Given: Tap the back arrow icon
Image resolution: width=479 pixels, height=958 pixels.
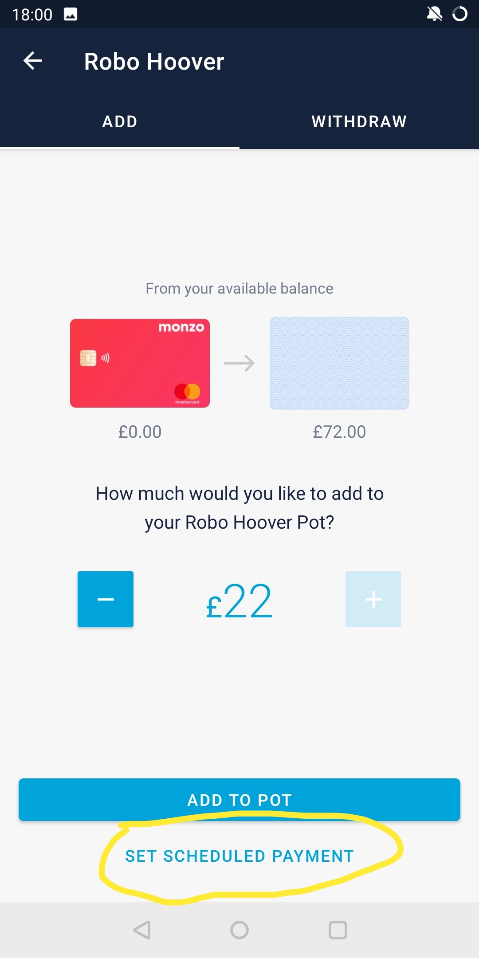Looking at the screenshot, I should click(33, 61).
